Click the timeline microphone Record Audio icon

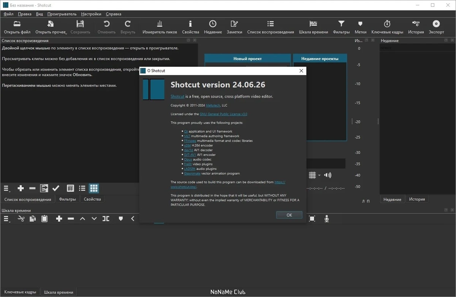coord(326,218)
